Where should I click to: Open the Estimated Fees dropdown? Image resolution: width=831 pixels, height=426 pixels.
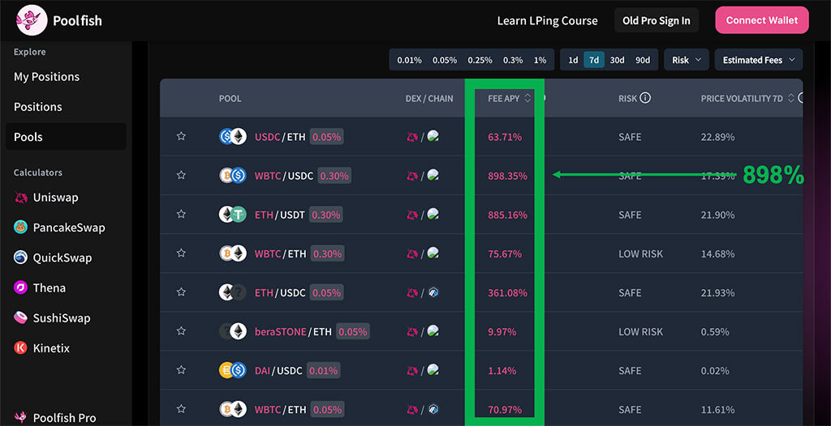pyautogui.click(x=759, y=60)
